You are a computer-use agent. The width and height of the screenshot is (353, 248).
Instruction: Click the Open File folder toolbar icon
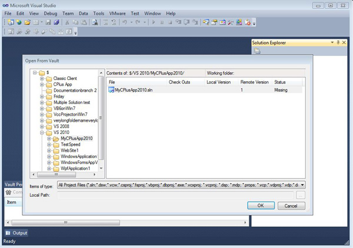pyautogui.click(x=27, y=22)
